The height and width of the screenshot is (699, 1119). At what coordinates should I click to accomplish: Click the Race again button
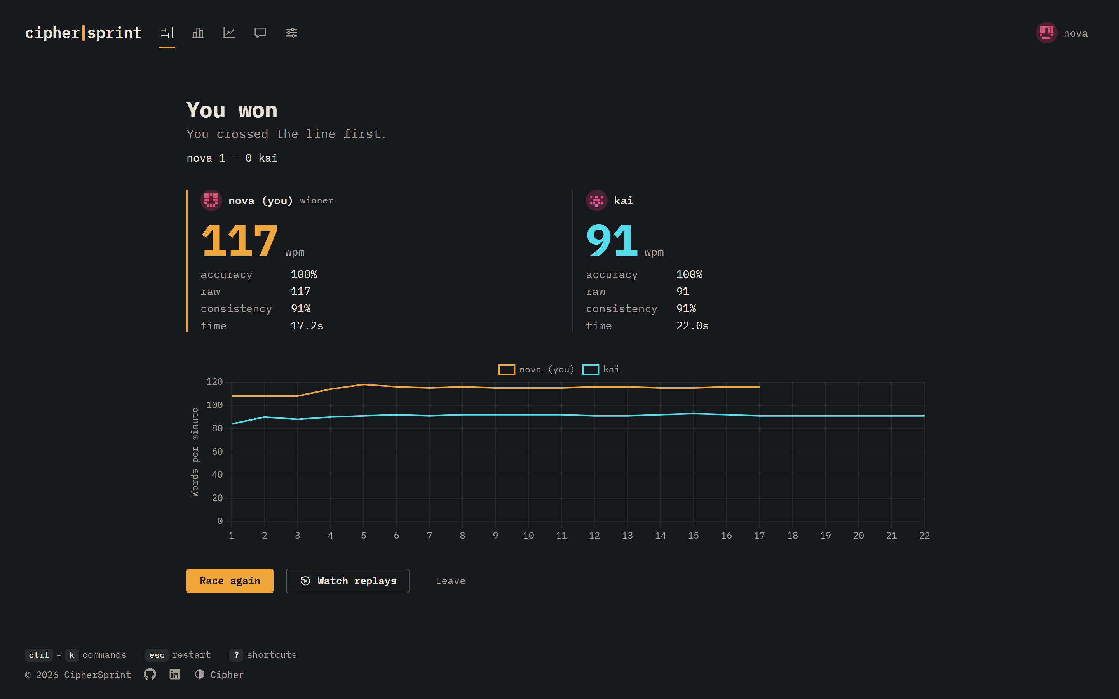pyautogui.click(x=230, y=581)
